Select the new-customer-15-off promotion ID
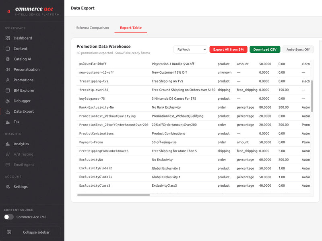 [96, 72]
